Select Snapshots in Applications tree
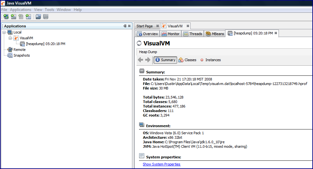 point(22,55)
